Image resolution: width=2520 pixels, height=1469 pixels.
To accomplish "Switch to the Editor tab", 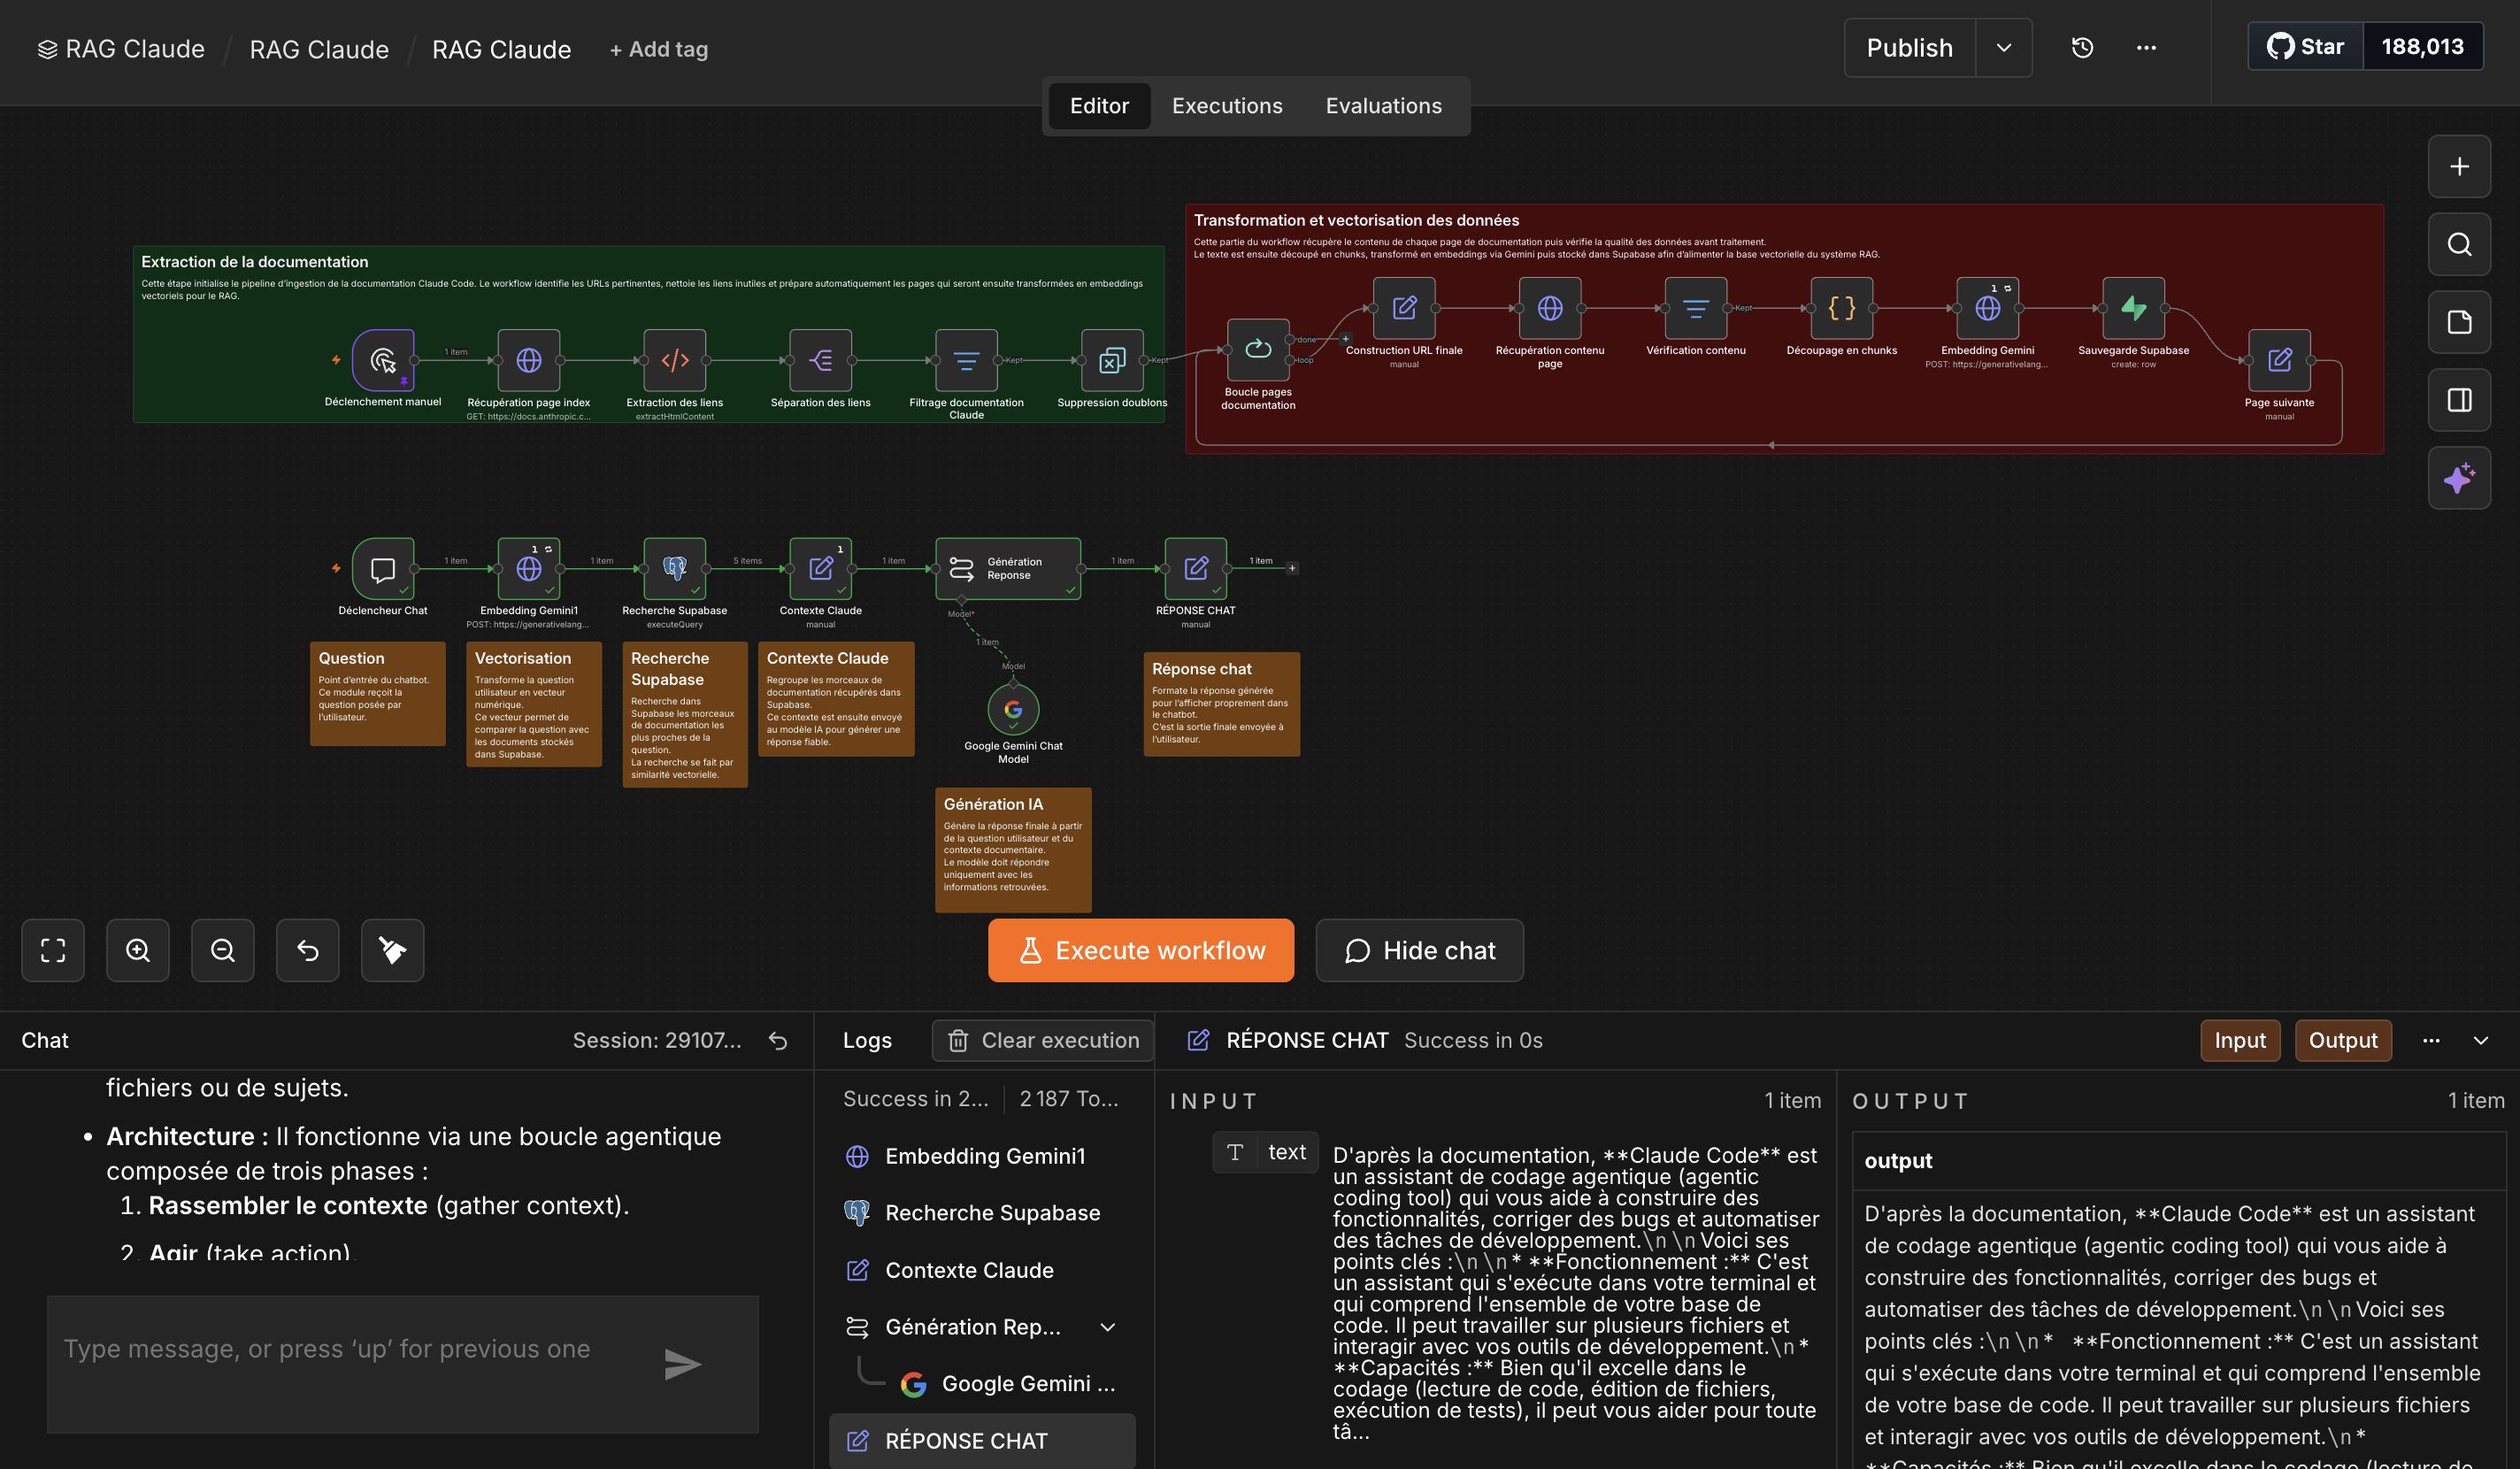I will point(1099,106).
